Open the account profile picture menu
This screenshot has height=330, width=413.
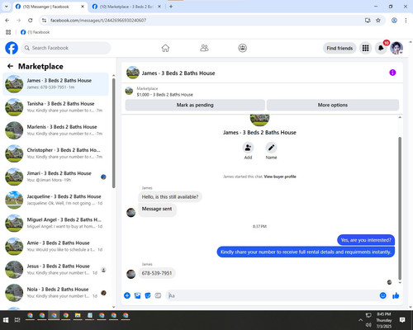point(396,48)
